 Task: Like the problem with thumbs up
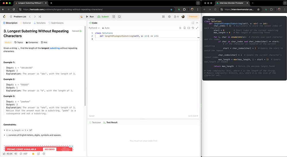[8, 154]
